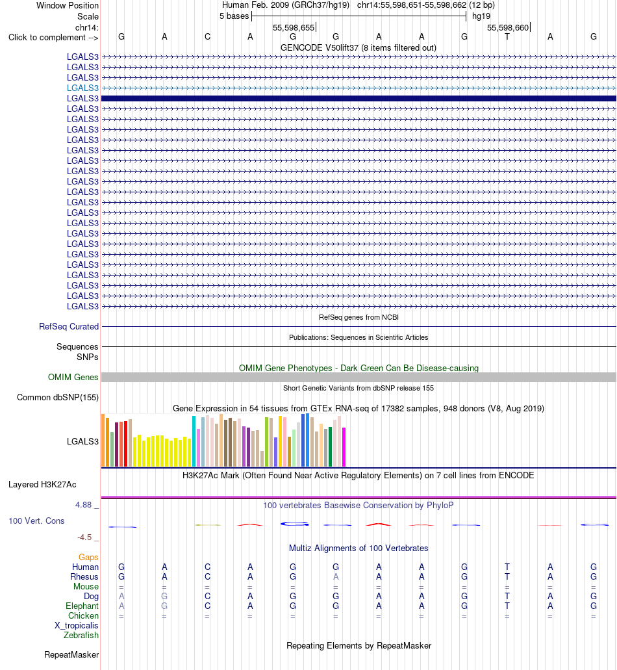Click the C base in the complement sequence row
617x670 pixels.
coord(208,37)
